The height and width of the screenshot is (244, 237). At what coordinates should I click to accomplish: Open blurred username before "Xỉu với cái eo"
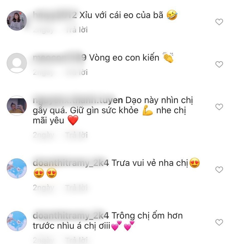[x=55, y=15]
